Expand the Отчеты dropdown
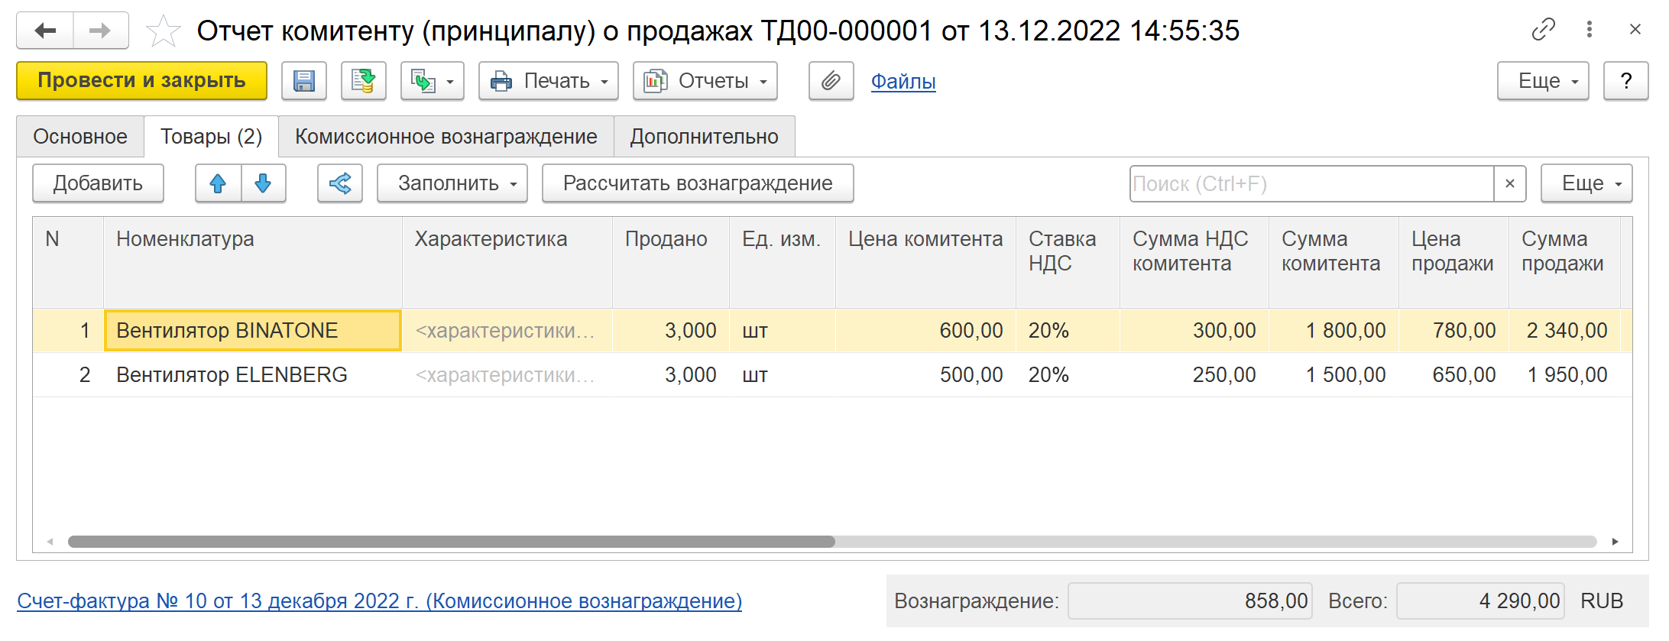Image resolution: width=1669 pixels, height=641 pixels. (705, 81)
